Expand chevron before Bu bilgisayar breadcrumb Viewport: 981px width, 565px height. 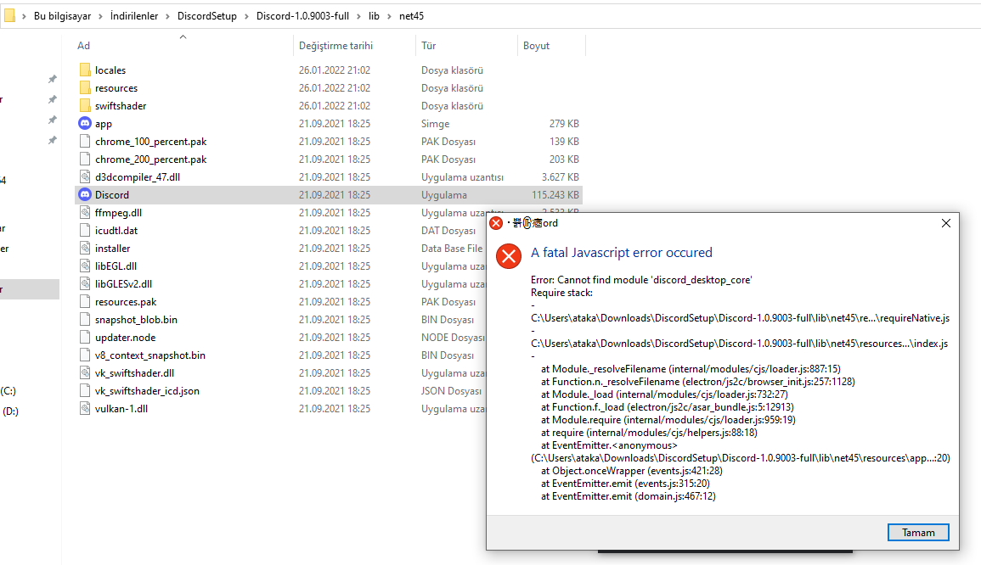25,16
